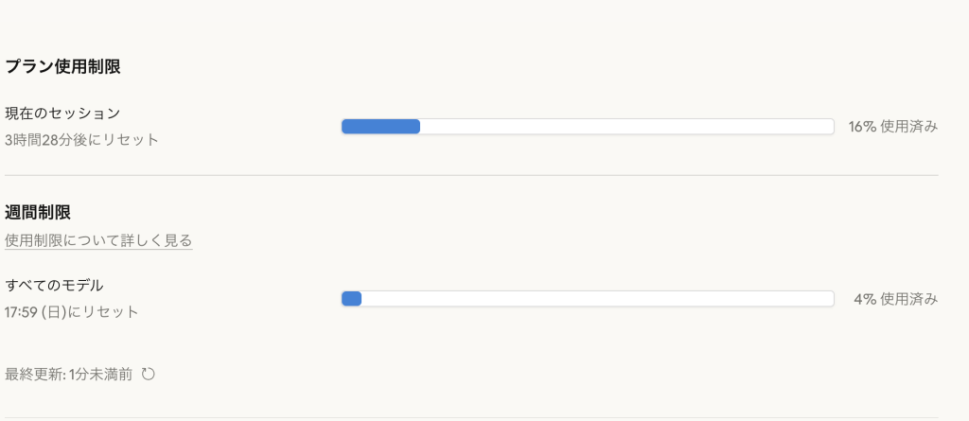Click the 16% 使用済み indicator

click(x=892, y=127)
